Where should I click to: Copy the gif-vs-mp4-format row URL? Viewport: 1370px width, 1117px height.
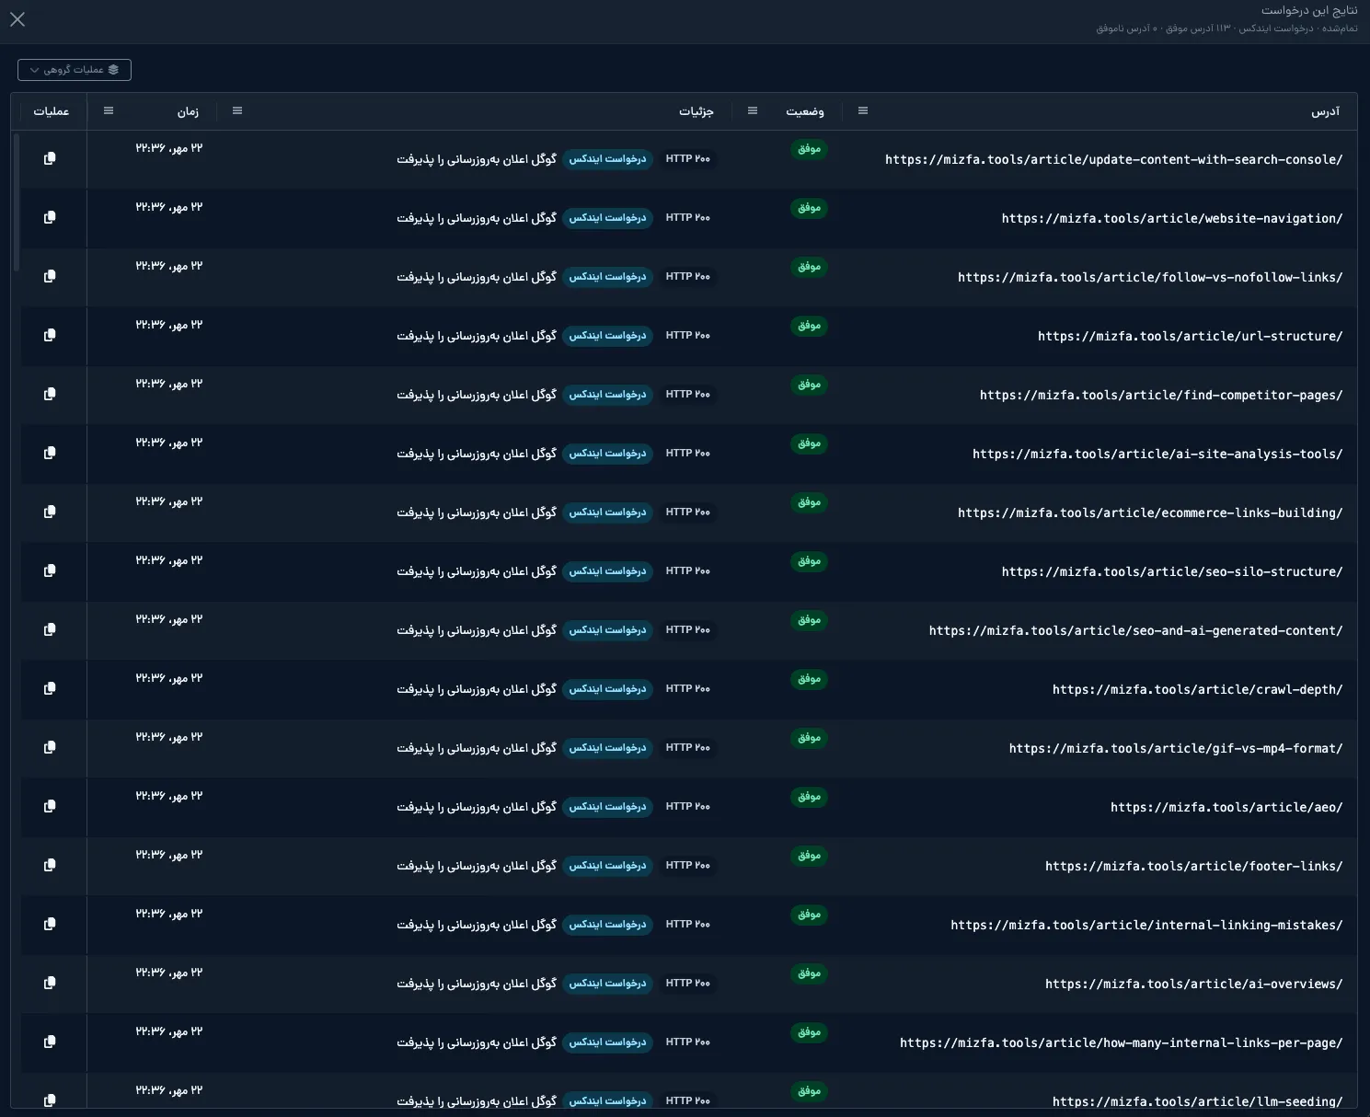coord(50,747)
